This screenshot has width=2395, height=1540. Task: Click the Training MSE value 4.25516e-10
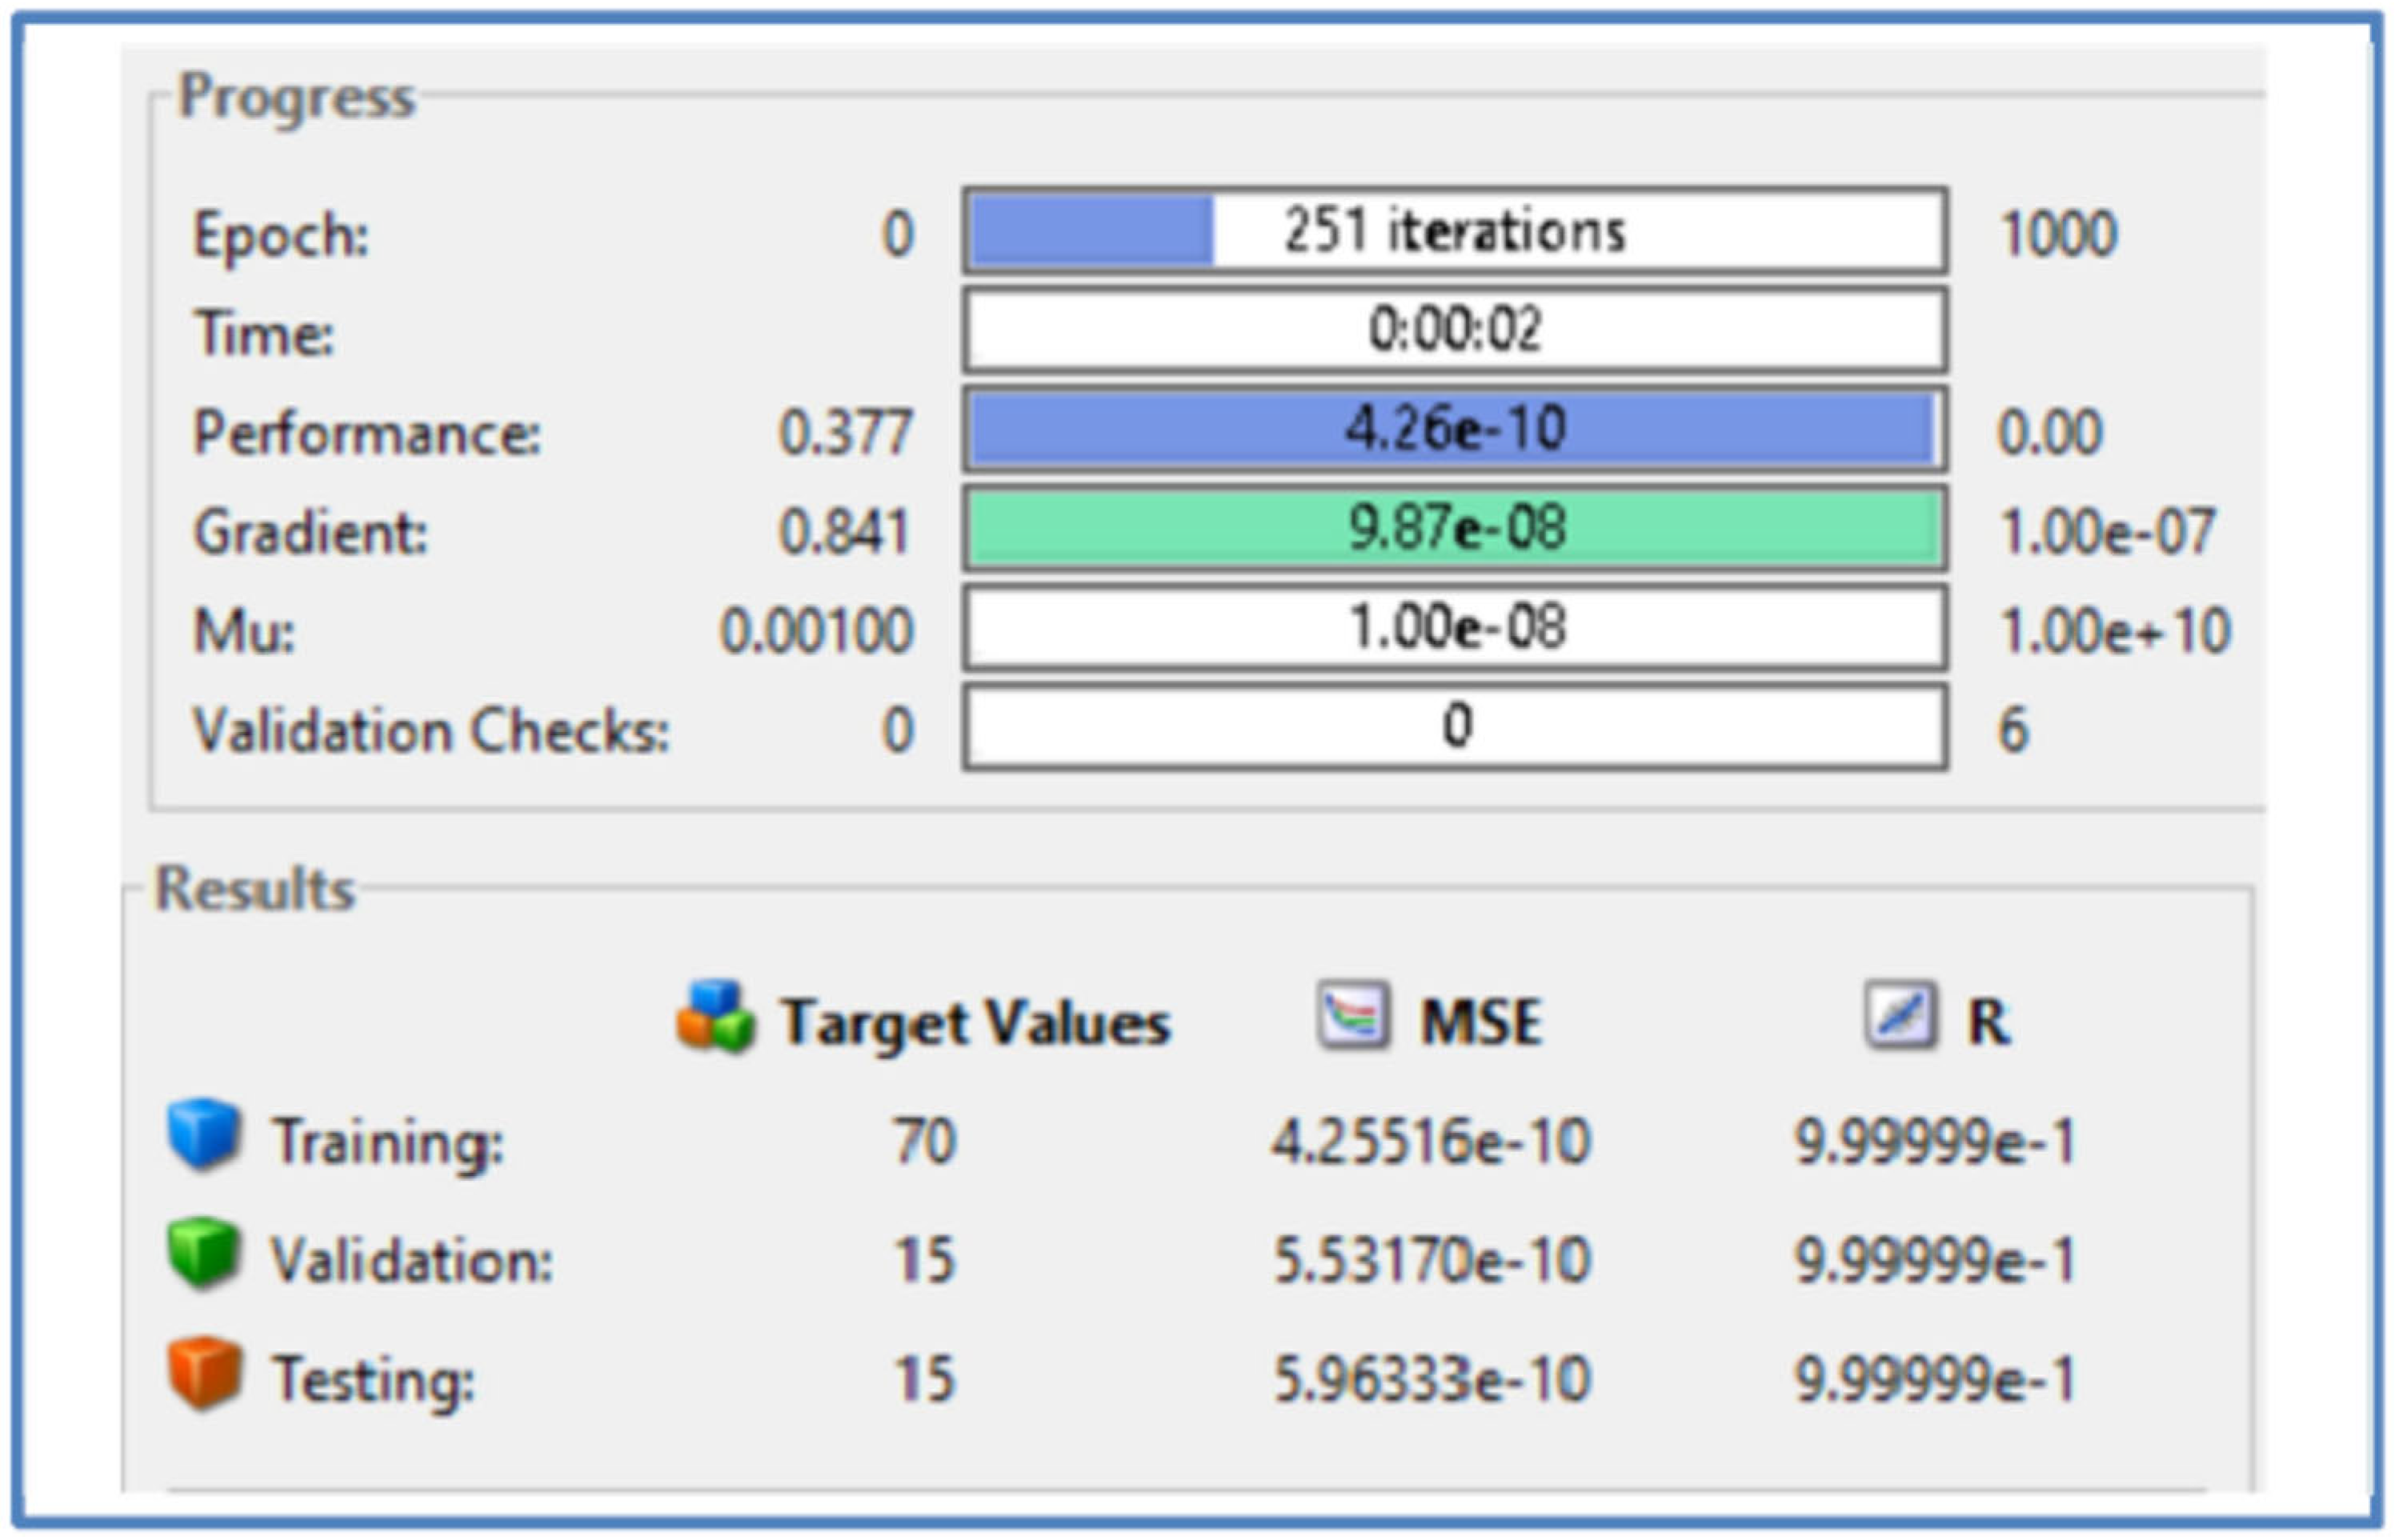coord(1431,1141)
